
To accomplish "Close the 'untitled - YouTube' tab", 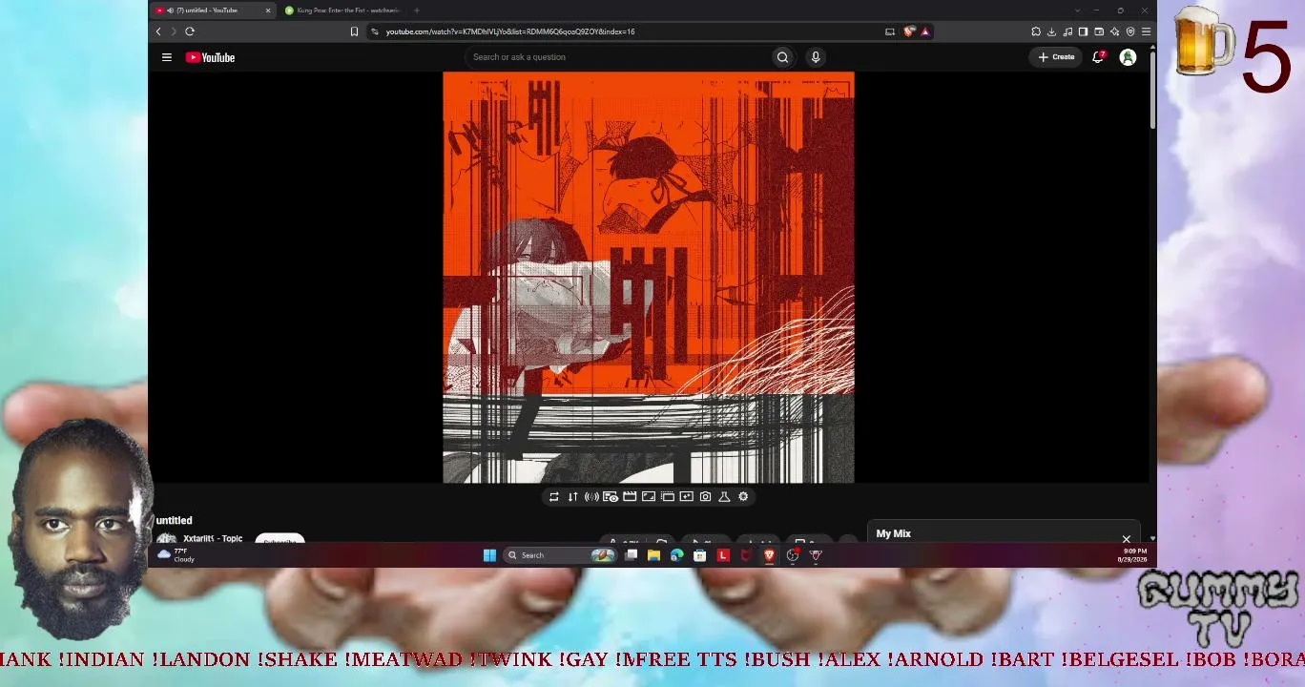I will [x=268, y=10].
